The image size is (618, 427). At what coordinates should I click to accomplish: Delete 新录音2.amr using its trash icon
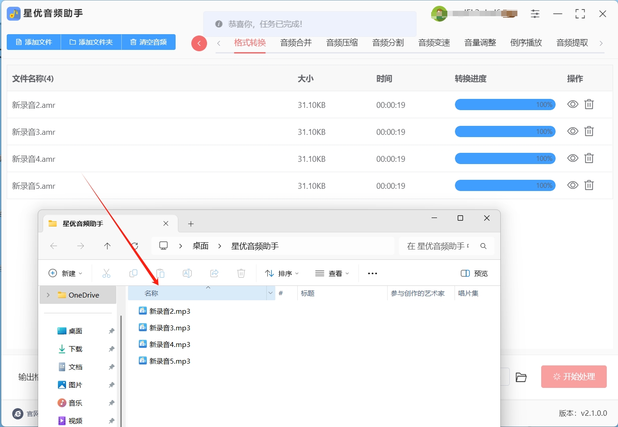tap(589, 104)
